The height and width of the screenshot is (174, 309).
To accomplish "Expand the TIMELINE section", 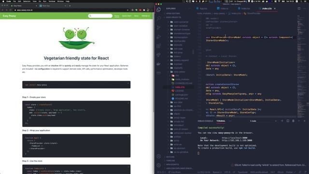I will click(x=170, y=160).
